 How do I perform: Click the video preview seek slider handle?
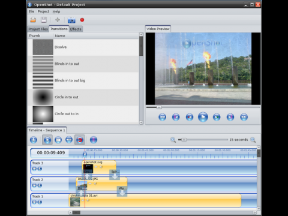(159, 107)
